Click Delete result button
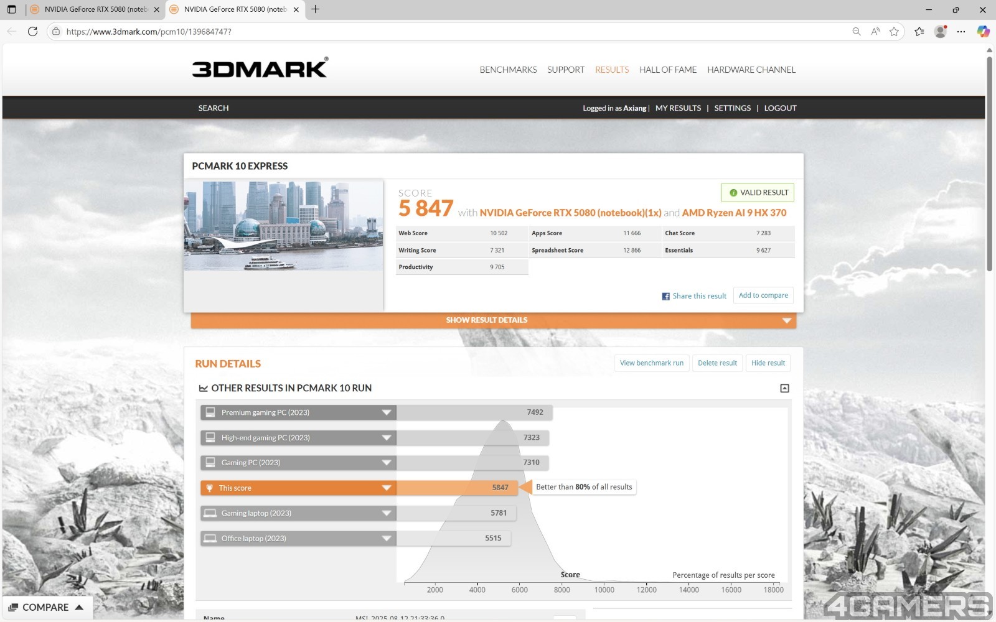Screen dimensions: 996x622 pos(717,363)
